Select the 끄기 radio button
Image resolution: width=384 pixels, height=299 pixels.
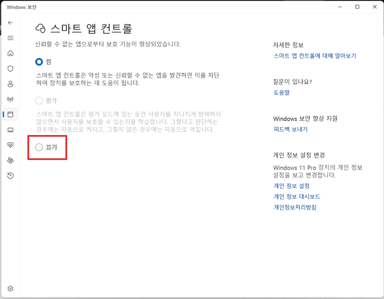click(39, 147)
